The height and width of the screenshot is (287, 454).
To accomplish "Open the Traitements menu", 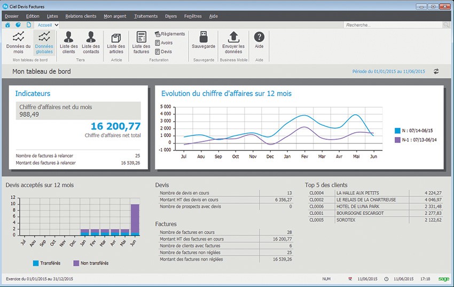I will point(146,16).
